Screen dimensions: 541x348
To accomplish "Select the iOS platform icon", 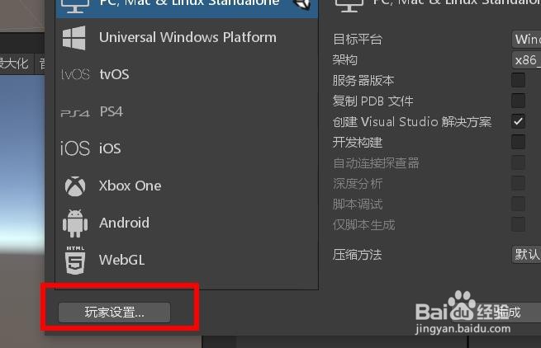I will [x=75, y=148].
